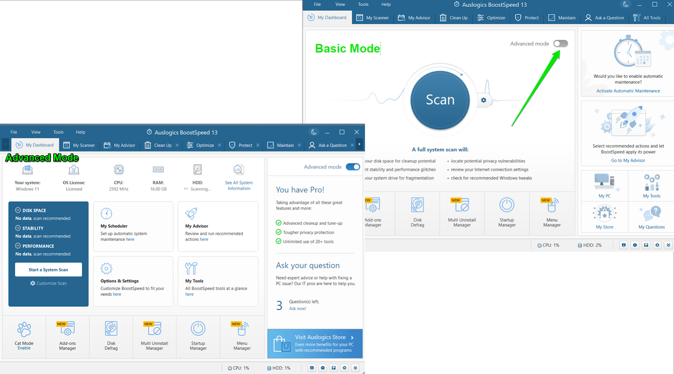Screen dimensions: 674x374
Task: Turn off Advanced mode switch in Advanced Mode window
Action: click(353, 167)
